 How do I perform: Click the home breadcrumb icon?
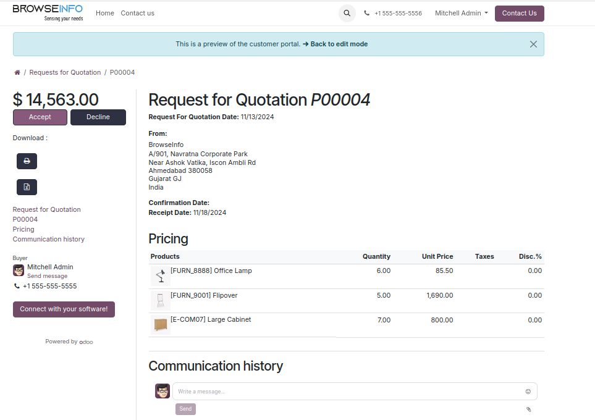click(x=17, y=72)
